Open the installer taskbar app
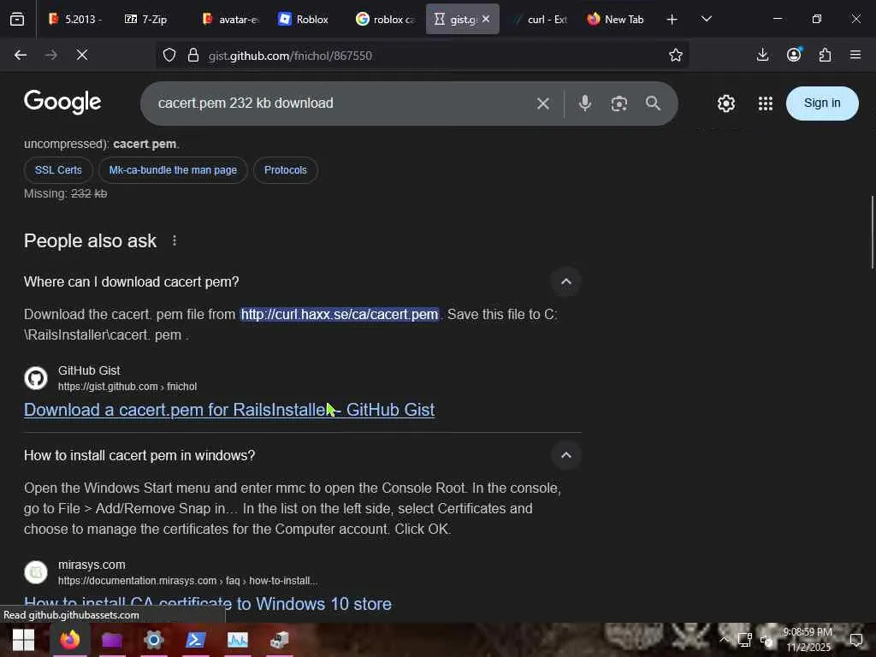Viewport: 876px width, 657px height. 280,640
